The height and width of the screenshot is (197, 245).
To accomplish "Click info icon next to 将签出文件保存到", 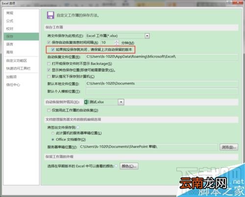I will 78,128.
